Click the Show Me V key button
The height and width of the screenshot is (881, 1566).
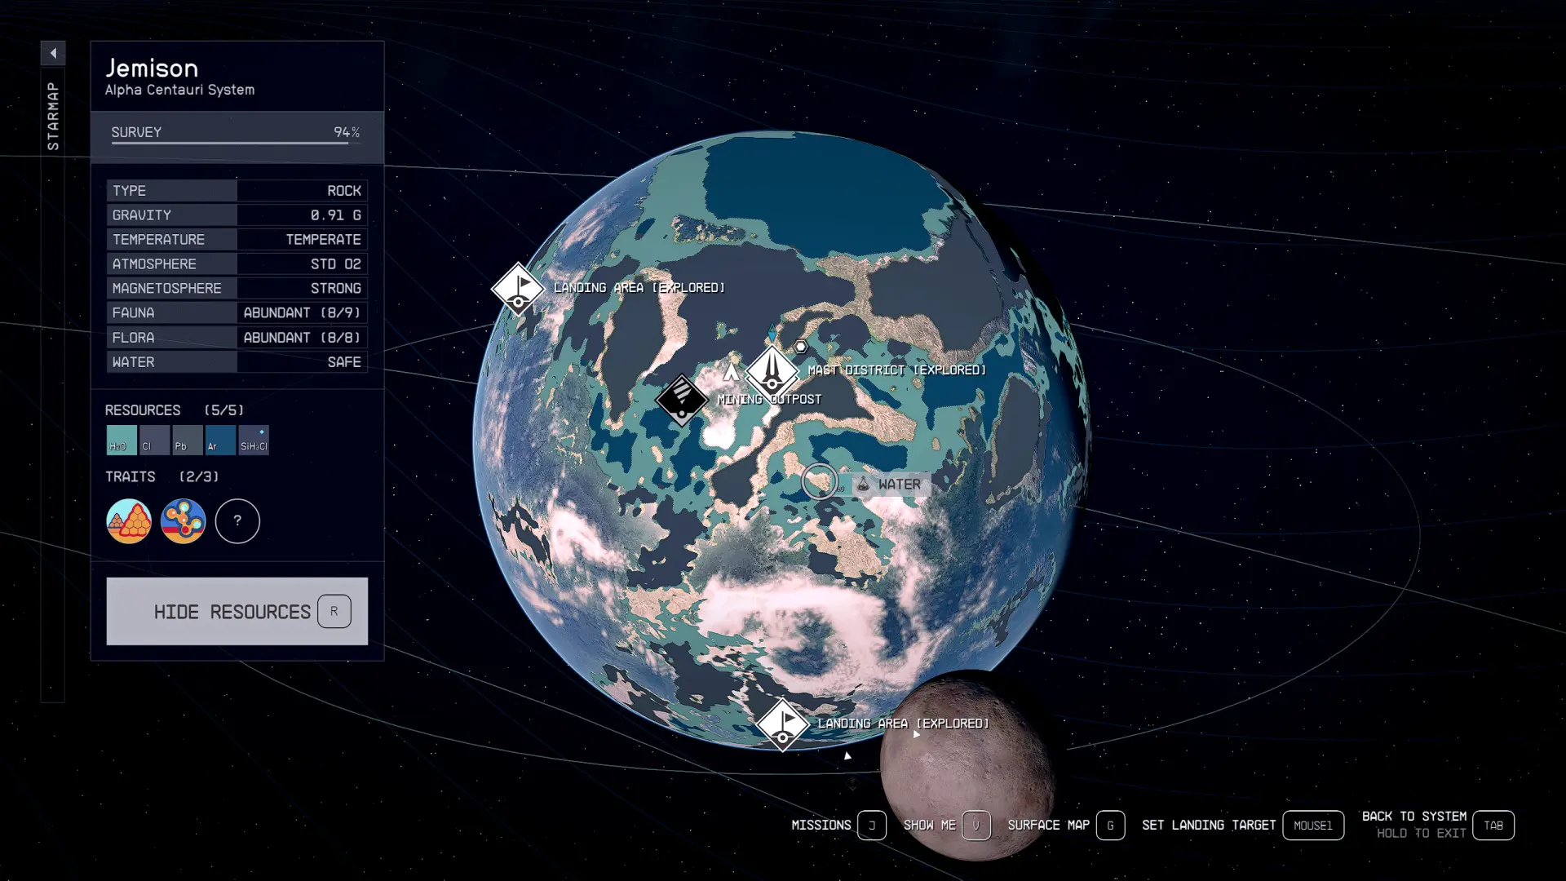point(976,826)
